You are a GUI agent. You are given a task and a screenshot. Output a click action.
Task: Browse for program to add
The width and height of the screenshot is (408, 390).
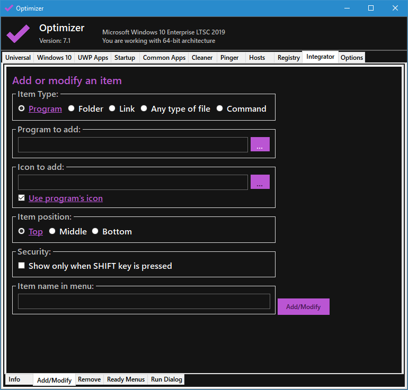[x=260, y=144]
